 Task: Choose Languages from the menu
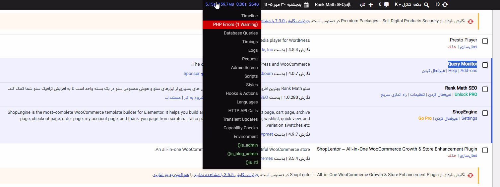pos(232,102)
